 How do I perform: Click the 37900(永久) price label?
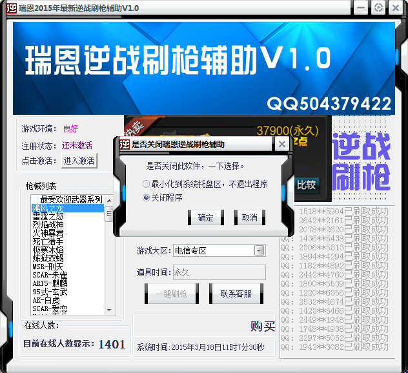(287, 130)
